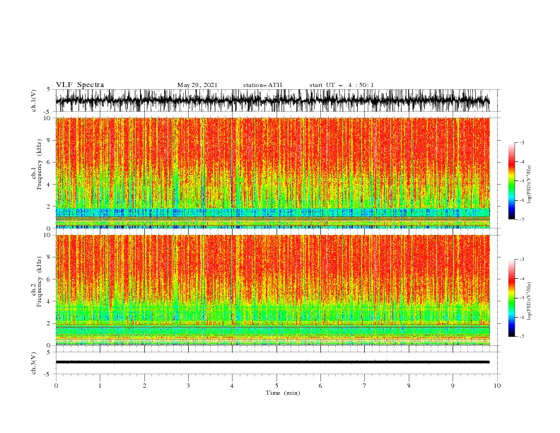Click the "ch.1(V)" waveform axis label
The height and width of the screenshot is (433, 560).
34,100
